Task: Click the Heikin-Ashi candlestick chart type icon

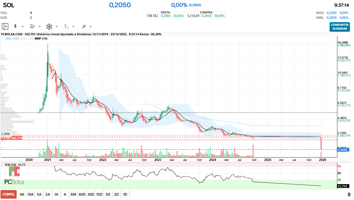Action: 32,26
